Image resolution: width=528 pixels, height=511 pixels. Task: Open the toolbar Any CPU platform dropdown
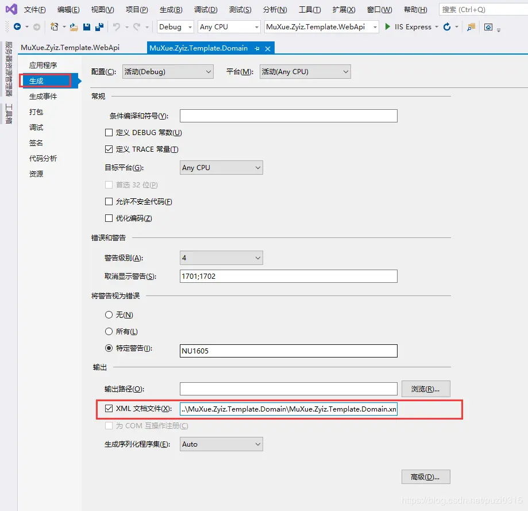tap(229, 27)
